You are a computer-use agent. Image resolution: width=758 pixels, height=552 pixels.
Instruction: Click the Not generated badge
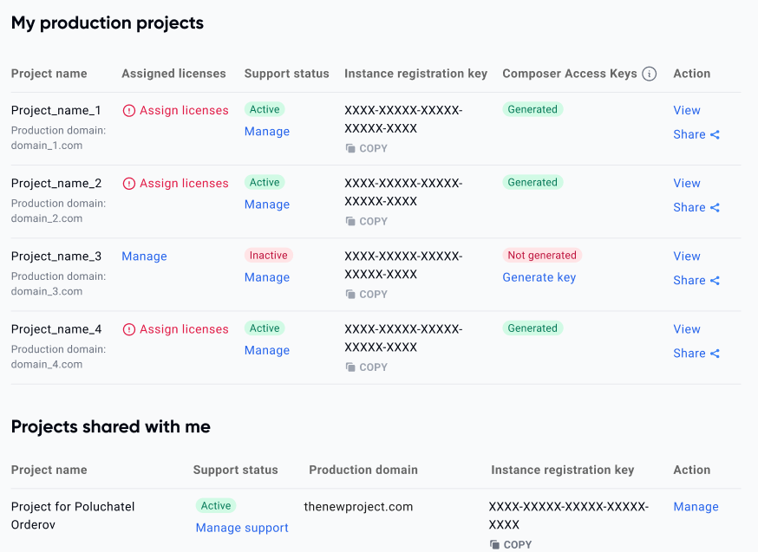pyautogui.click(x=542, y=256)
